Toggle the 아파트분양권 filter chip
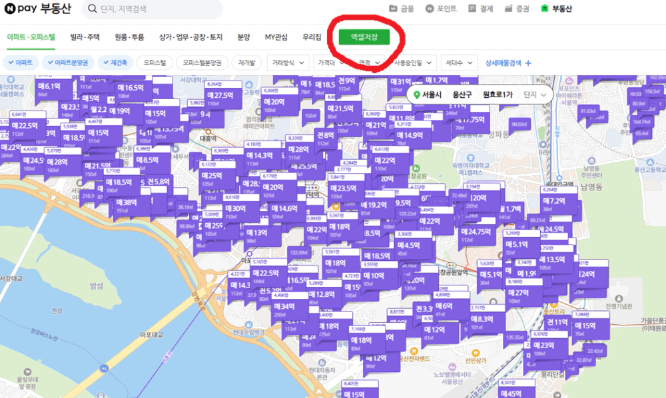Screen dimensions: 666x398 pyautogui.click(x=68, y=63)
